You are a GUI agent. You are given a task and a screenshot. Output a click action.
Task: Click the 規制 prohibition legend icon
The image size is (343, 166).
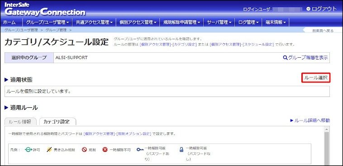(85, 150)
